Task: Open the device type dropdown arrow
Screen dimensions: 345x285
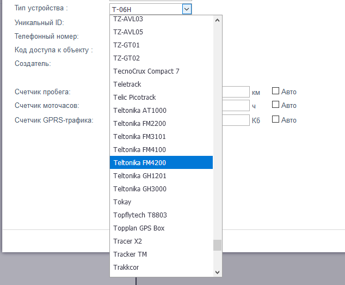Action: 187,9
